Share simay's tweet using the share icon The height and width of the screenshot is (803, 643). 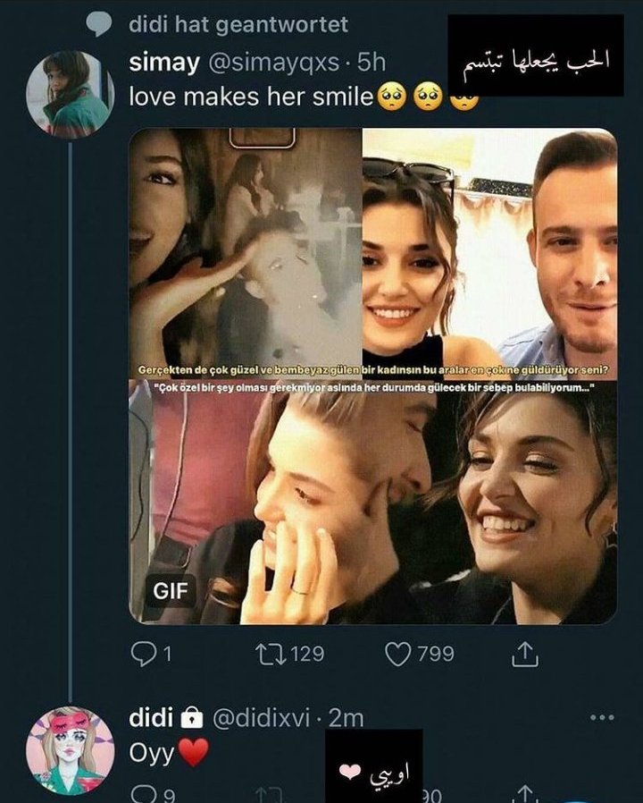(524, 655)
